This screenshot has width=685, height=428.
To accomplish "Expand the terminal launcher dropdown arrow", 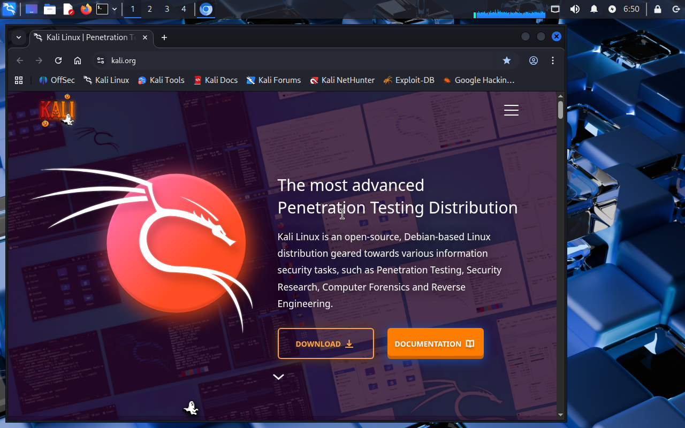I will pos(115,9).
